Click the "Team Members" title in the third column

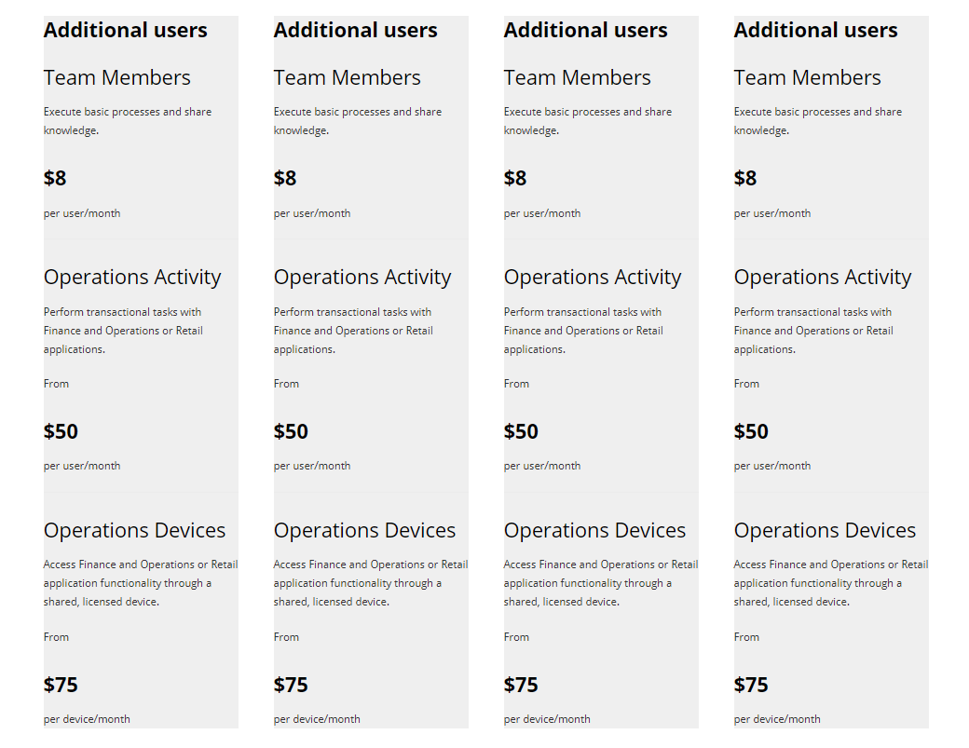coord(577,77)
